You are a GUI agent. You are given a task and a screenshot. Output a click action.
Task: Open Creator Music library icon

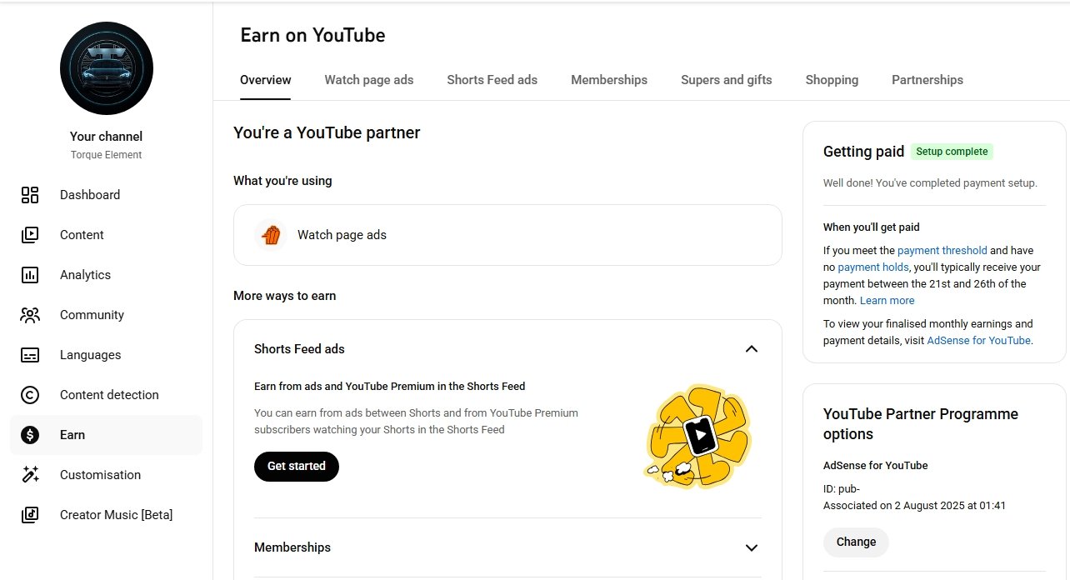(x=30, y=515)
